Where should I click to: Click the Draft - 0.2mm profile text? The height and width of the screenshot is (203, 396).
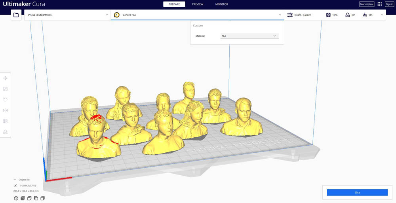[x=303, y=15]
